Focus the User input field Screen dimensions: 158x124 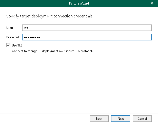pos(87,28)
